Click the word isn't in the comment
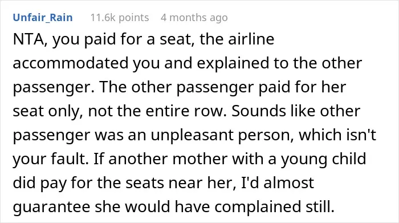Viewport: 399px width, 223px height. [x=361, y=135]
